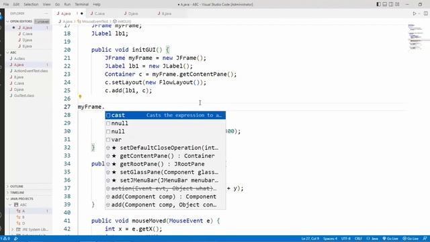Split the editor to the right
The image size is (430, 242).
425,13
